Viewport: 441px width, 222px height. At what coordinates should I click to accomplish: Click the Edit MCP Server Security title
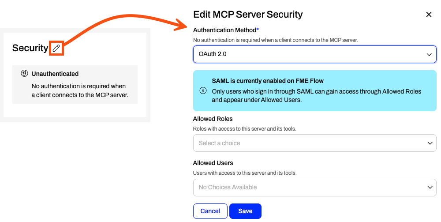click(248, 15)
